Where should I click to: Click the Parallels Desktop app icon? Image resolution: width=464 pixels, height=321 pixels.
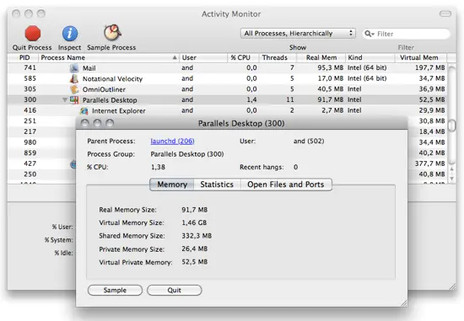tap(74, 100)
